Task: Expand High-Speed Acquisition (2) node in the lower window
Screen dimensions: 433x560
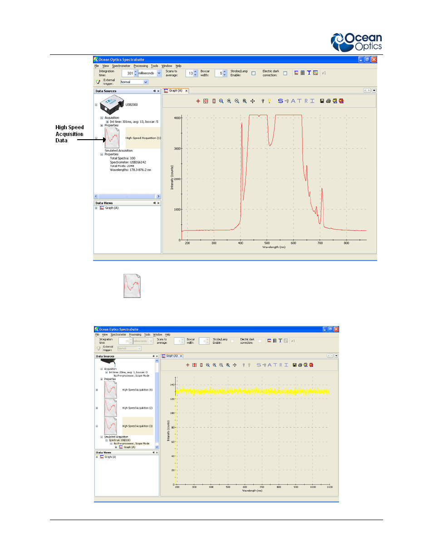Action: [97, 408]
